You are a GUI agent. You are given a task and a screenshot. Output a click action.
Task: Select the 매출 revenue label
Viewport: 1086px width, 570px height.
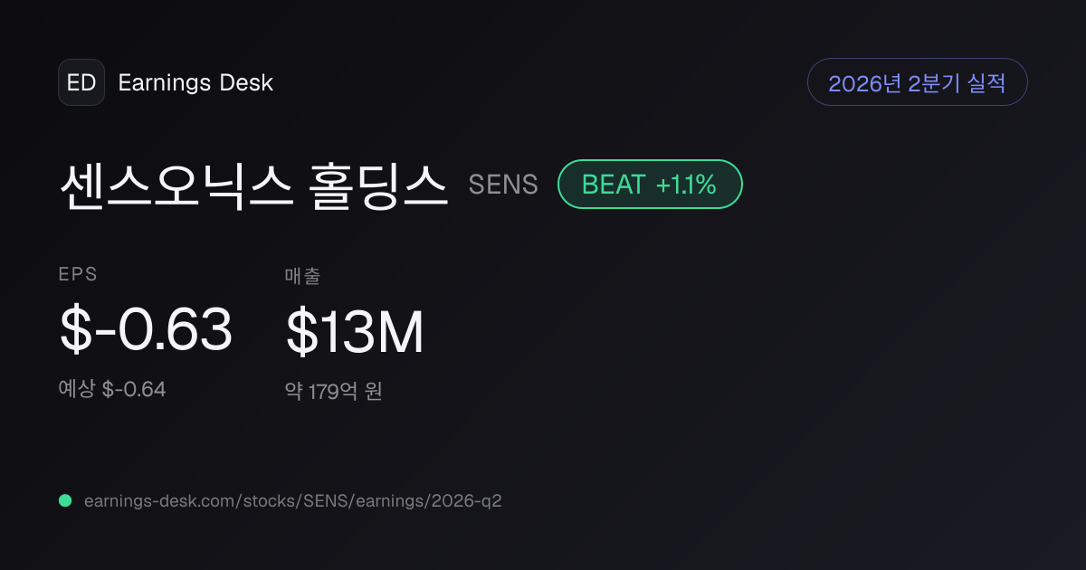pos(302,275)
